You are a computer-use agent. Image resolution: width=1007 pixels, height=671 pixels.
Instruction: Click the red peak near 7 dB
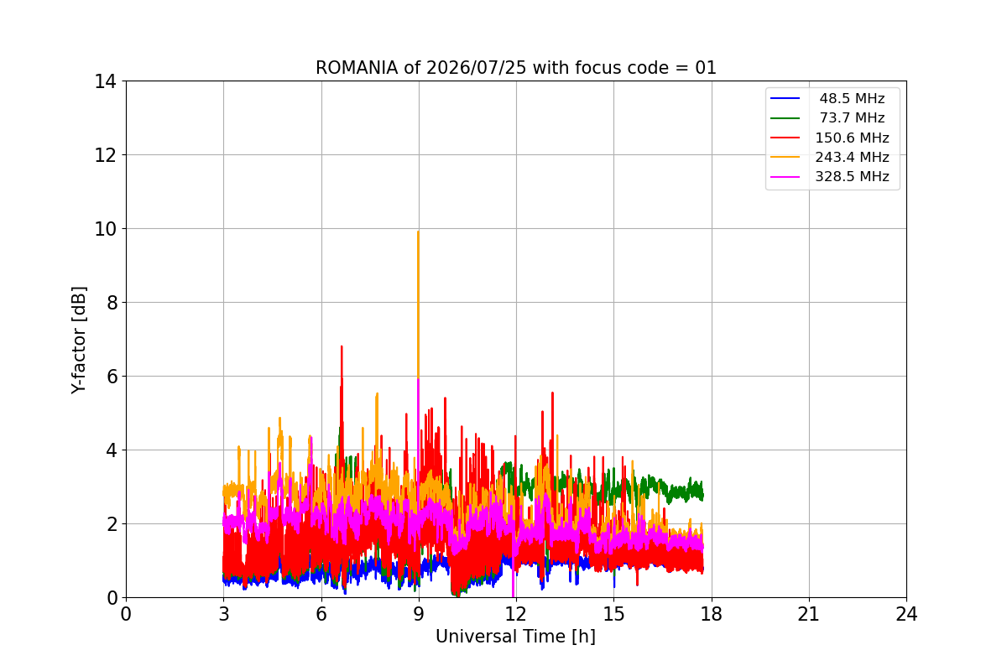[342, 346]
